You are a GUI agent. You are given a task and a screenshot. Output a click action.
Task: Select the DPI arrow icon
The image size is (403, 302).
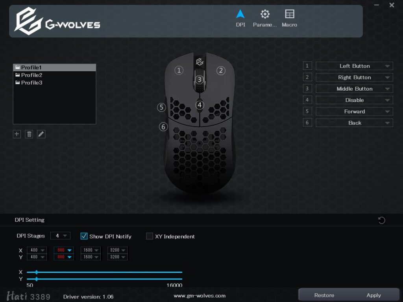[240, 14]
